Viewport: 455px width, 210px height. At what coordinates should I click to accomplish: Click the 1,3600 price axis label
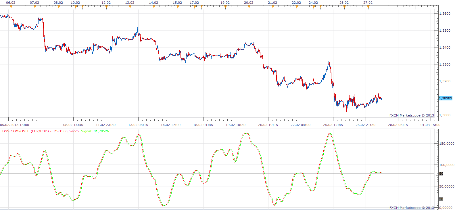[x=445, y=14]
